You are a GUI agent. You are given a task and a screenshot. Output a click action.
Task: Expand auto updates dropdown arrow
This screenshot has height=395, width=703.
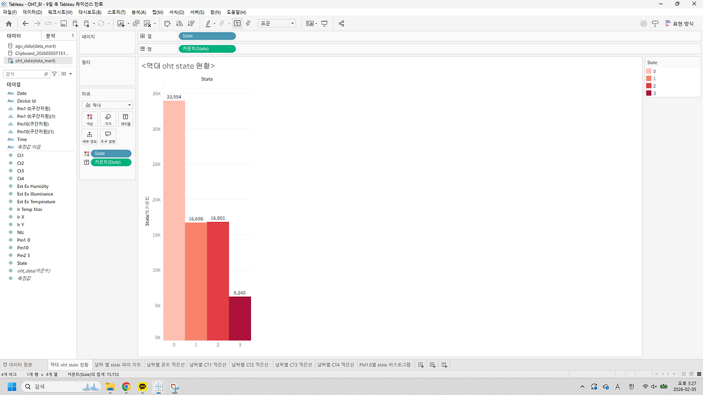click(94, 24)
